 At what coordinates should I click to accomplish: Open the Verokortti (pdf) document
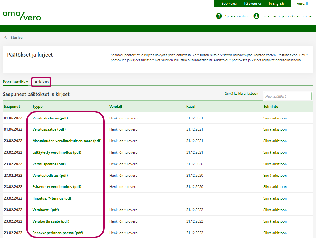(46, 210)
